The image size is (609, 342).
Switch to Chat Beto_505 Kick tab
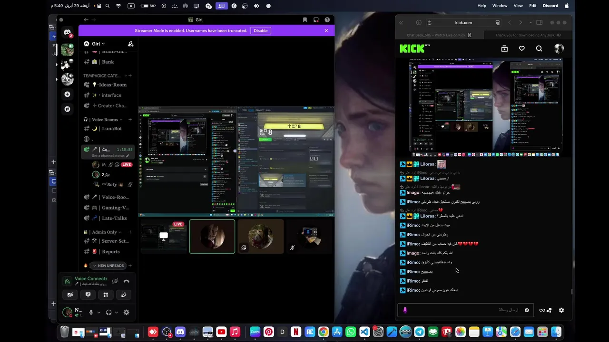[439, 35]
